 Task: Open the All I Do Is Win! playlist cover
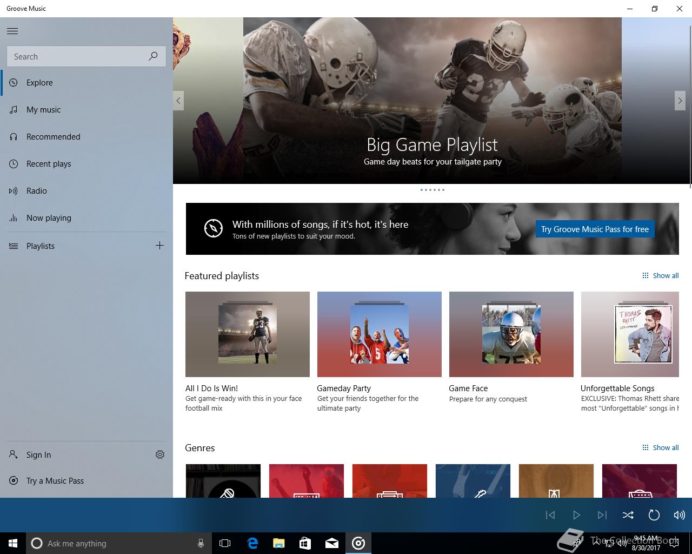(248, 334)
